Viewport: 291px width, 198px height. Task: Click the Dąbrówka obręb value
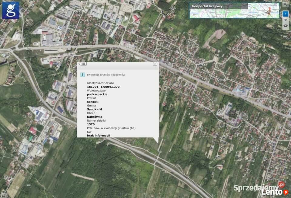tap(95, 117)
